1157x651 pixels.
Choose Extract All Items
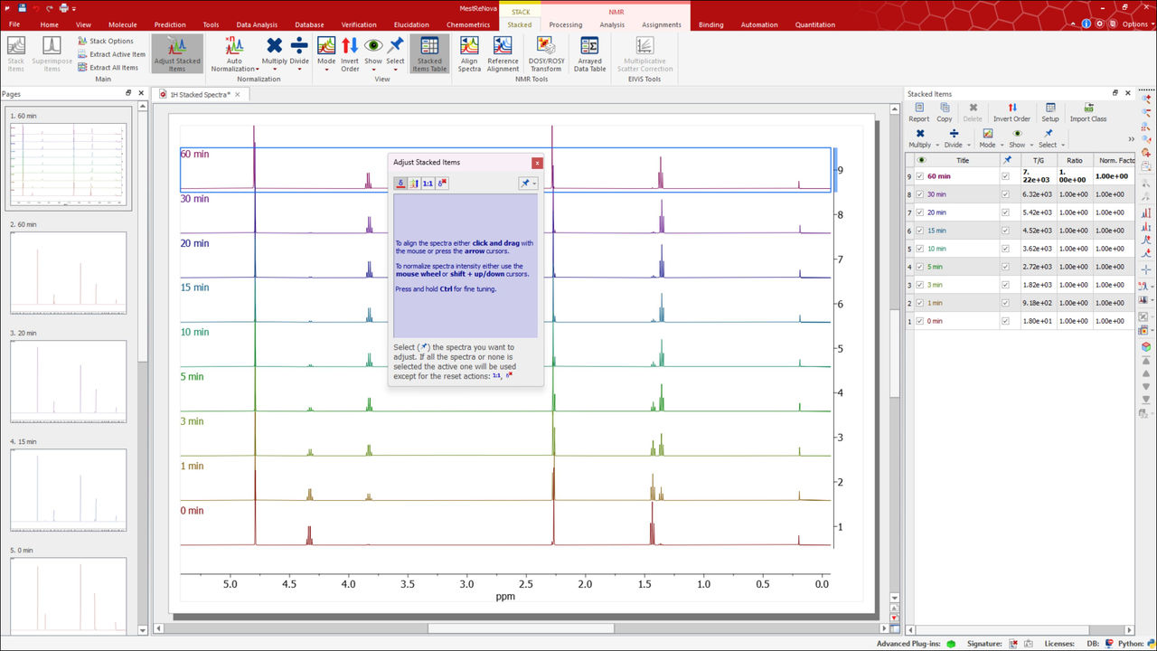coord(108,68)
